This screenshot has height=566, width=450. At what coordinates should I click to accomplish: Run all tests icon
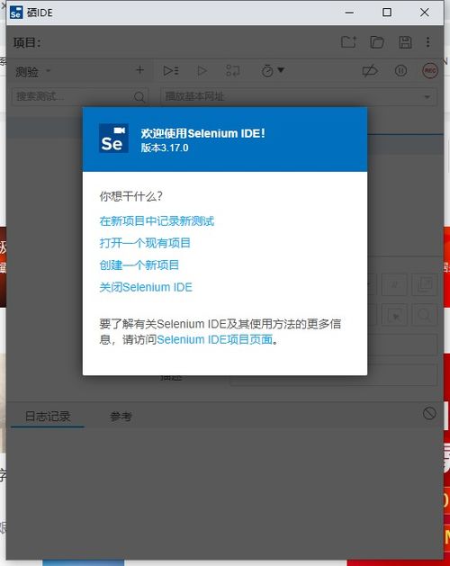170,70
